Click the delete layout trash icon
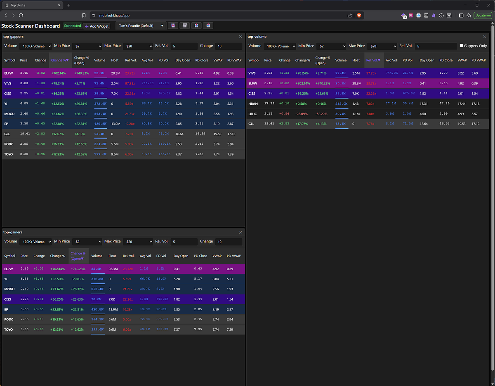This screenshot has width=495, height=386. (x=185, y=26)
